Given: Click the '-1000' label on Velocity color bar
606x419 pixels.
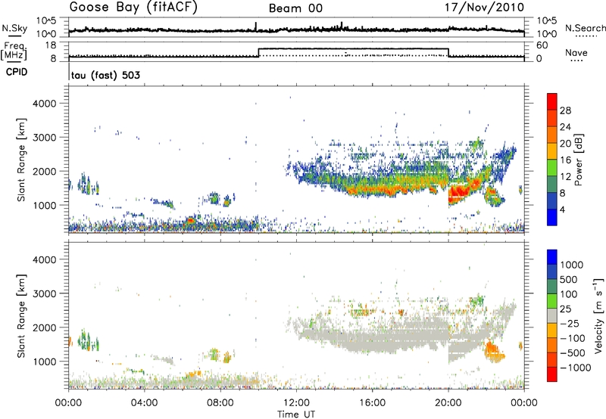Looking at the screenshot, I should coord(576,368).
